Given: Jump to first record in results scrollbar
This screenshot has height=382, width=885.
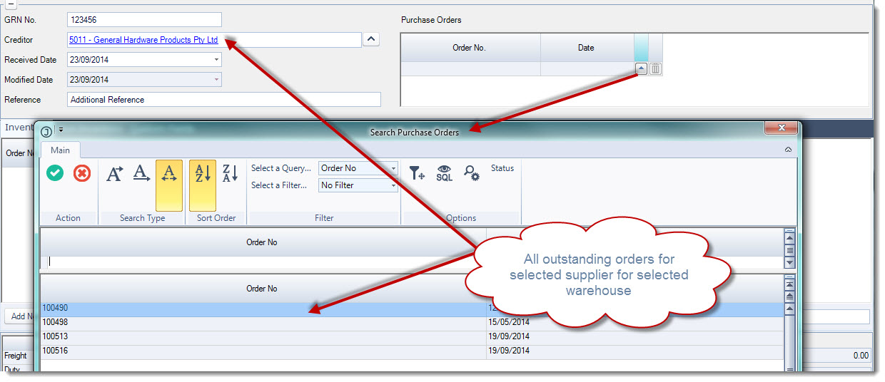Looking at the screenshot, I should [x=789, y=284].
